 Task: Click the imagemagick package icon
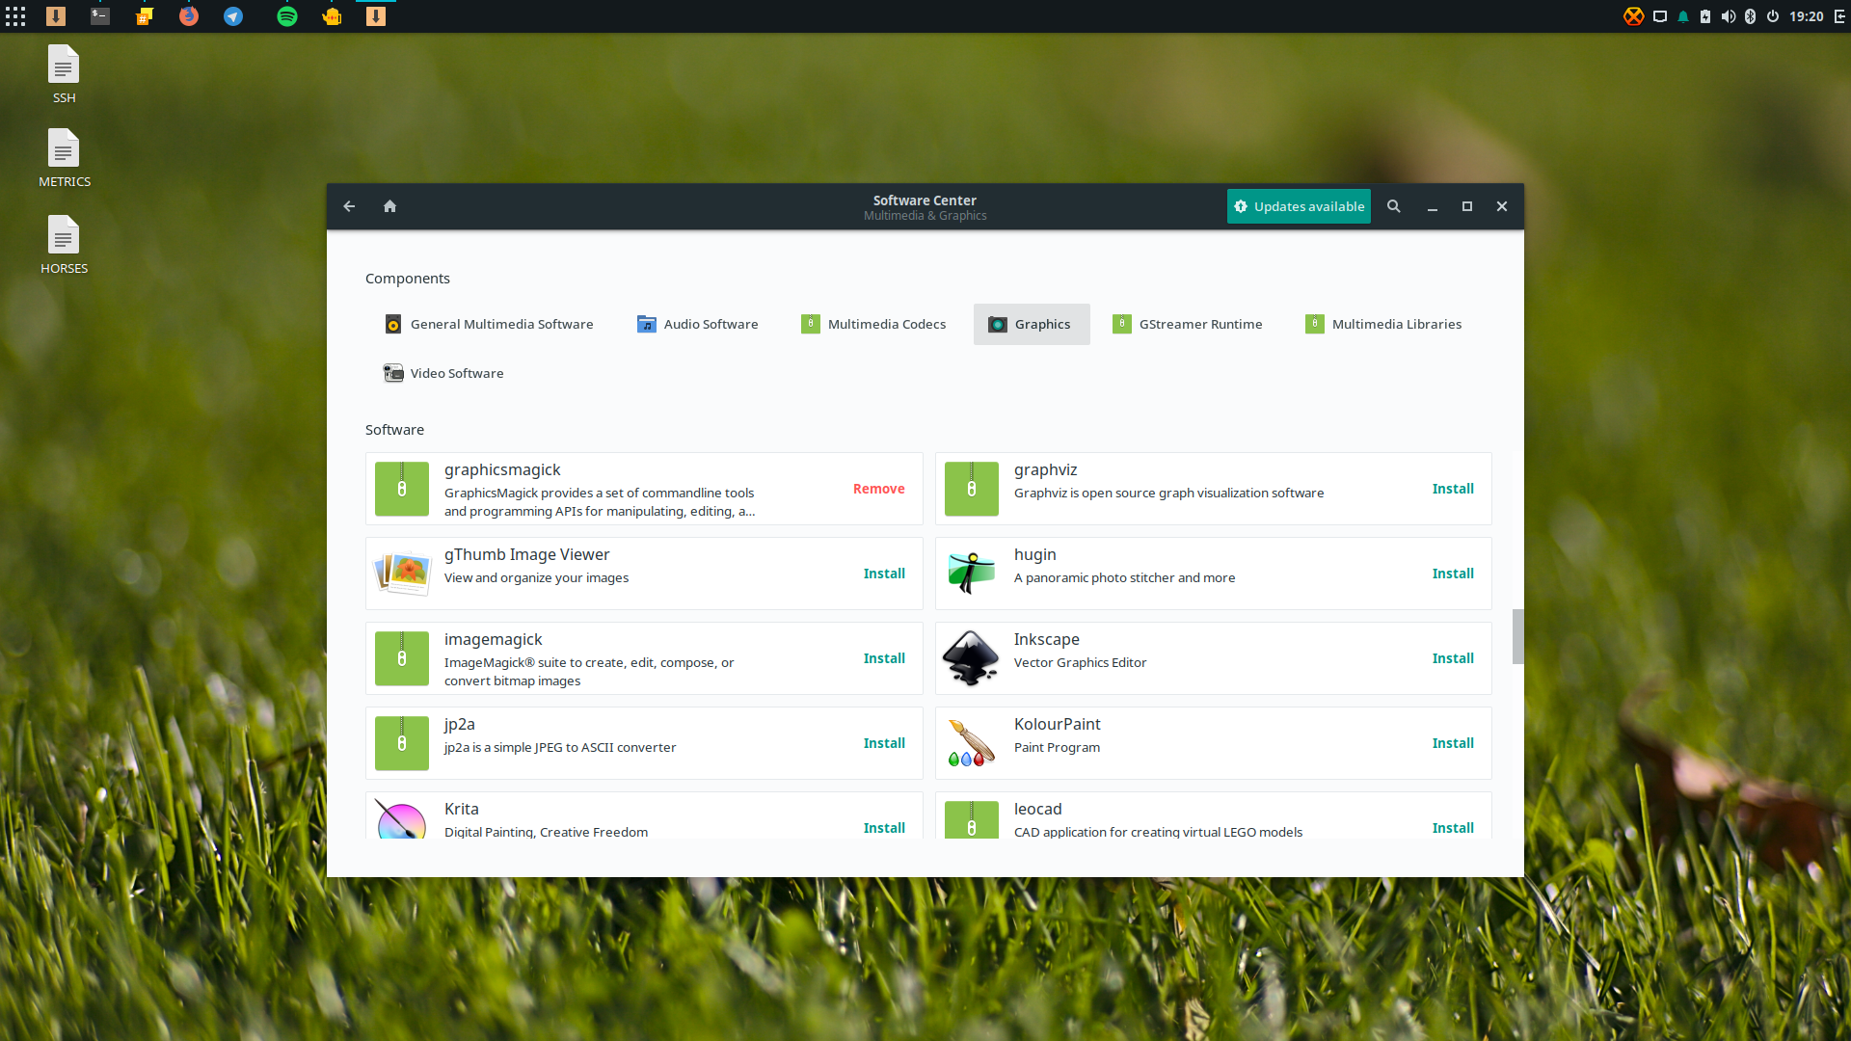coord(402,658)
